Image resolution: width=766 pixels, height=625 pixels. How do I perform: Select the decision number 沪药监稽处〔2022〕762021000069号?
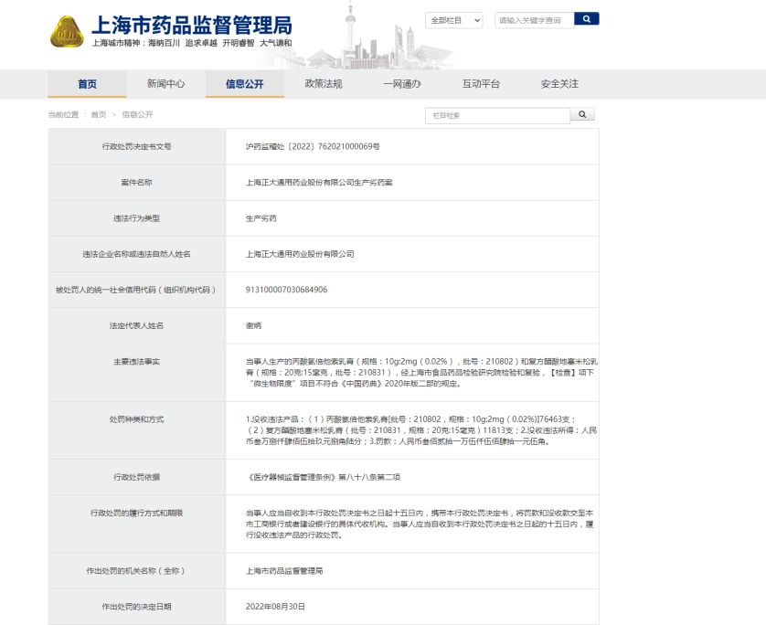pos(313,146)
